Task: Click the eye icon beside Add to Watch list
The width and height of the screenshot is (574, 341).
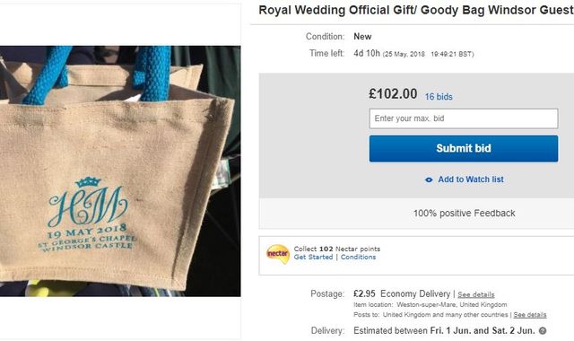Action: click(x=429, y=179)
